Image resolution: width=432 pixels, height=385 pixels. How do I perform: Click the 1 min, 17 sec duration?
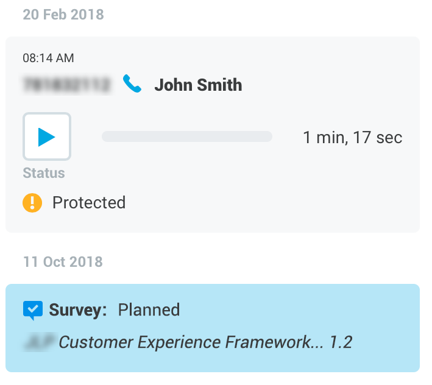[x=352, y=137]
